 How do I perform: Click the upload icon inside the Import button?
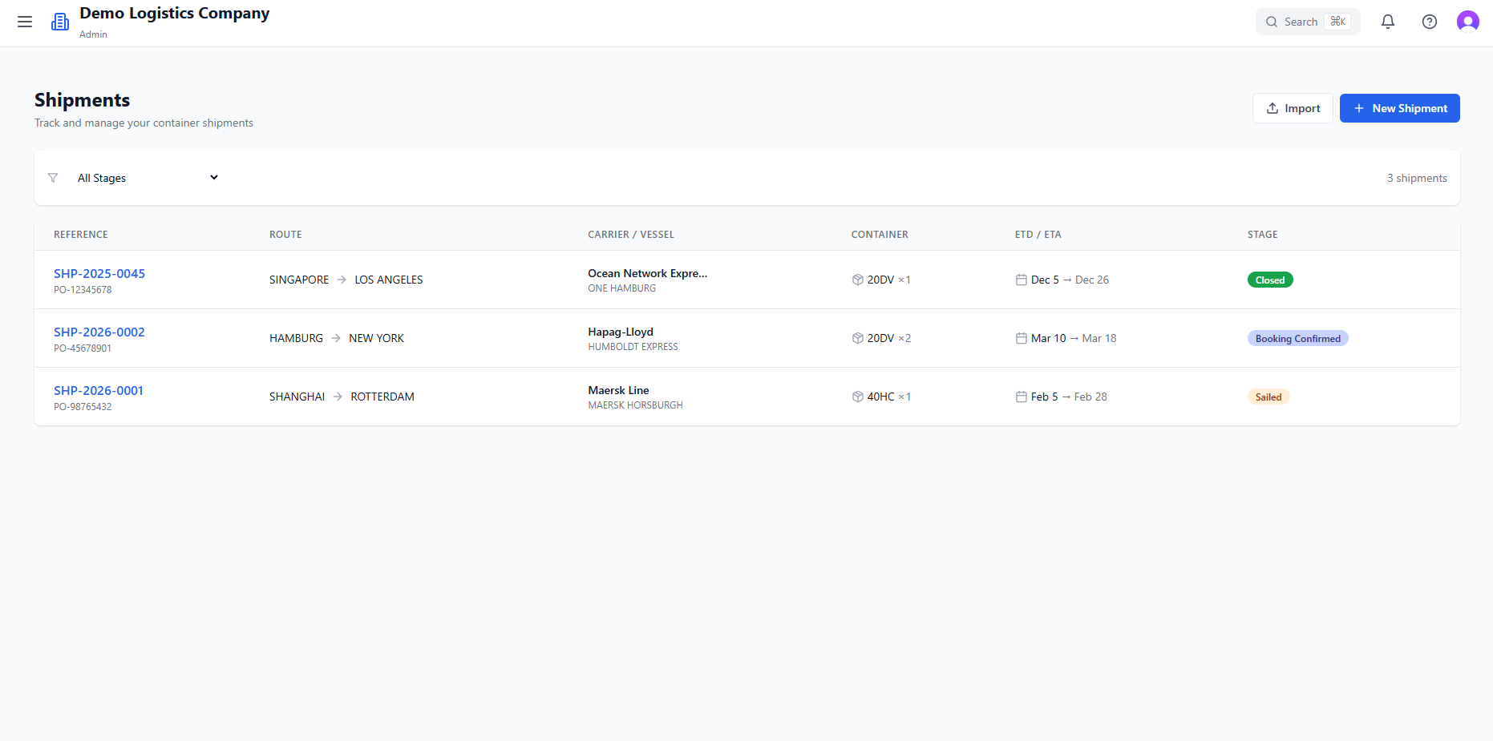[1272, 107]
